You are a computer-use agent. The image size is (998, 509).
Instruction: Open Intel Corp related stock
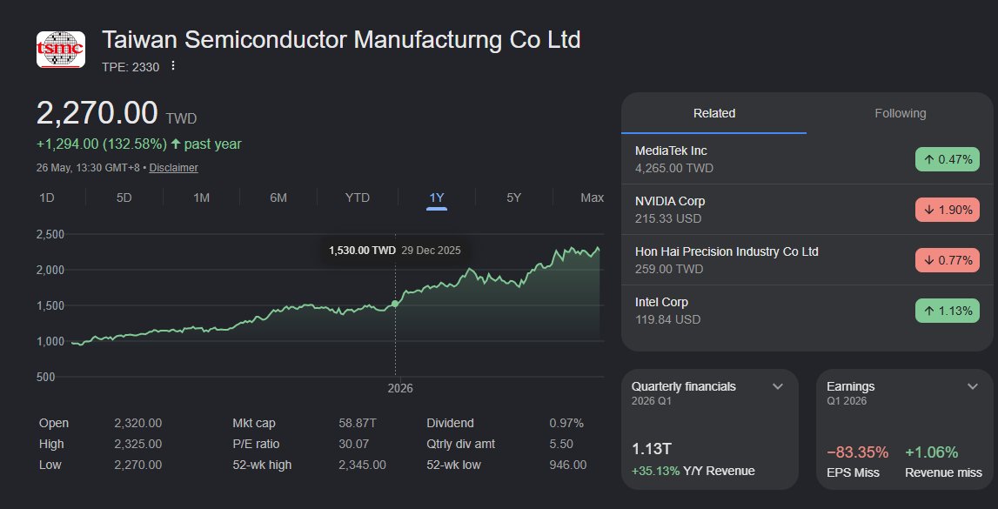(x=807, y=311)
